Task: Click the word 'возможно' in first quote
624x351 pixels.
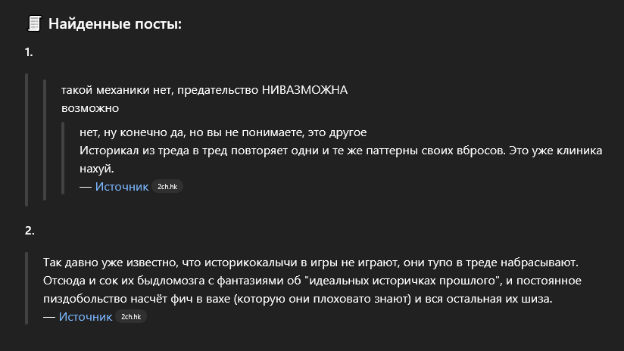Action: click(90, 108)
